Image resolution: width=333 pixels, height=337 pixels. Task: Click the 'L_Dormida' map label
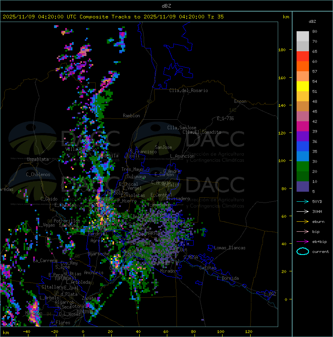click(228, 278)
